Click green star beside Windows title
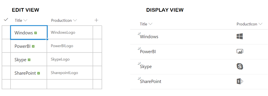 coord(35,33)
